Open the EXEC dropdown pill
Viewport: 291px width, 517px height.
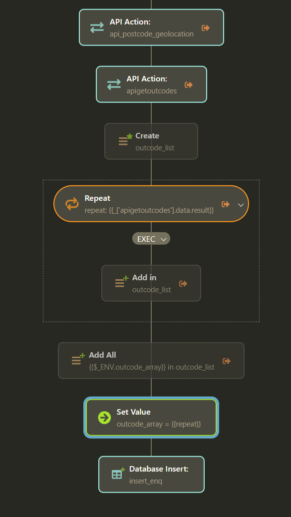151,239
